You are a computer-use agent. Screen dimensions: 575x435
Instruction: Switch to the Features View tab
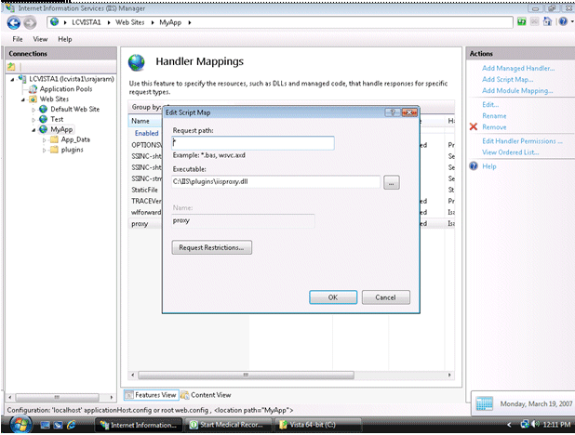coord(151,395)
